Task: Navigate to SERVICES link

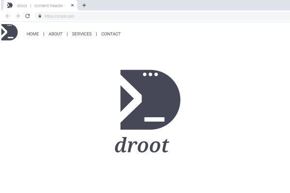Action: click(x=82, y=34)
